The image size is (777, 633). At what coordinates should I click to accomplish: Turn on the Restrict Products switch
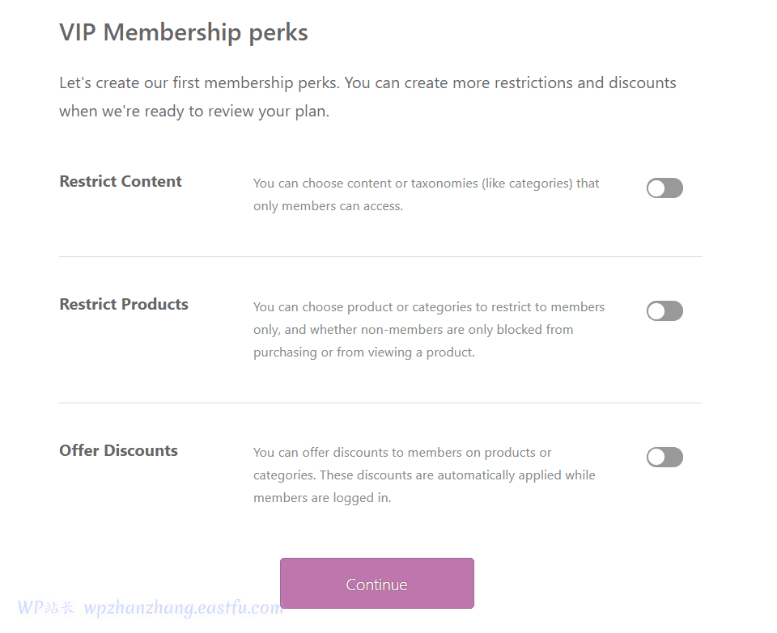664,311
